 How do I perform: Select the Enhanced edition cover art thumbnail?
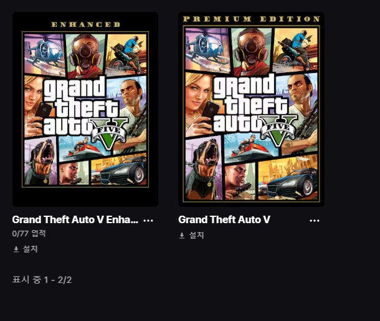point(85,109)
